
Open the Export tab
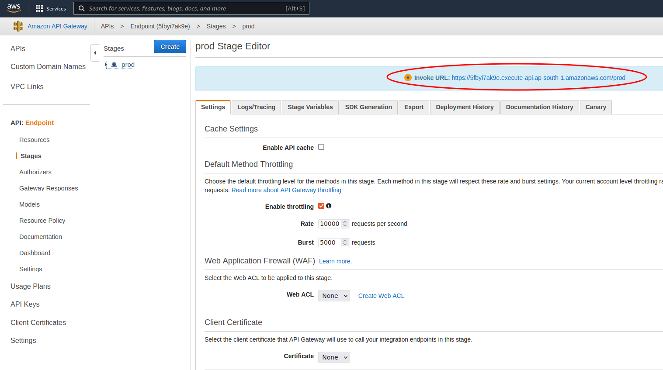(414, 107)
